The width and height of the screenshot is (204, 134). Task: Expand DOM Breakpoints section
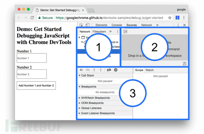pyautogui.click(x=80, y=103)
